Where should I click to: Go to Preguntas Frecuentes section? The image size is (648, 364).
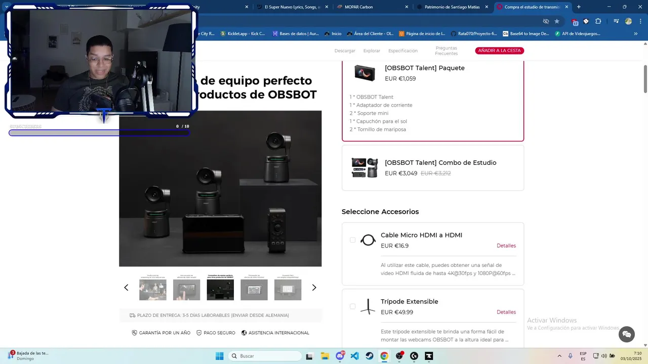pos(446,51)
